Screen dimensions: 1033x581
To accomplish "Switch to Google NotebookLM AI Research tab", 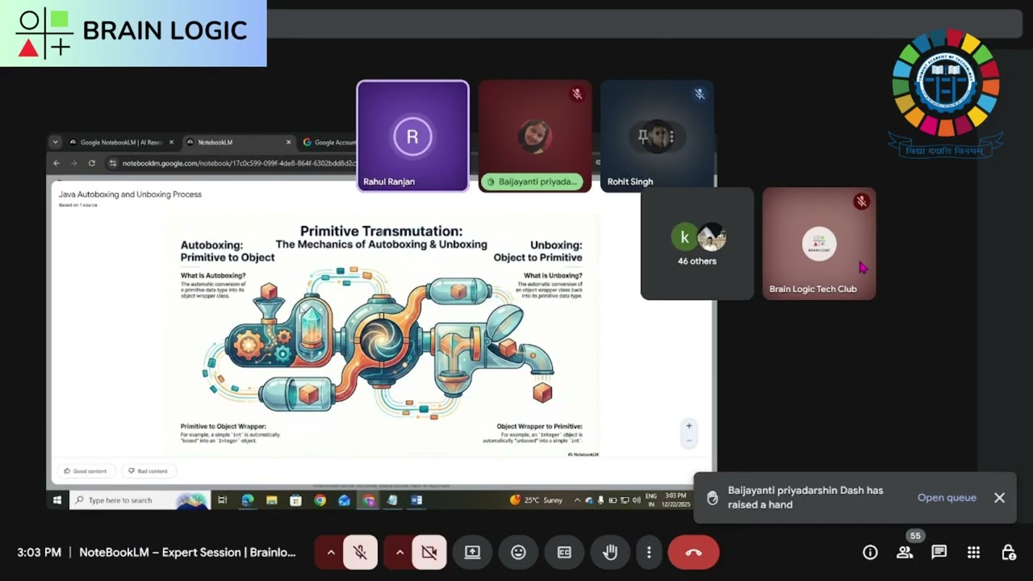I will coord(121,142).
